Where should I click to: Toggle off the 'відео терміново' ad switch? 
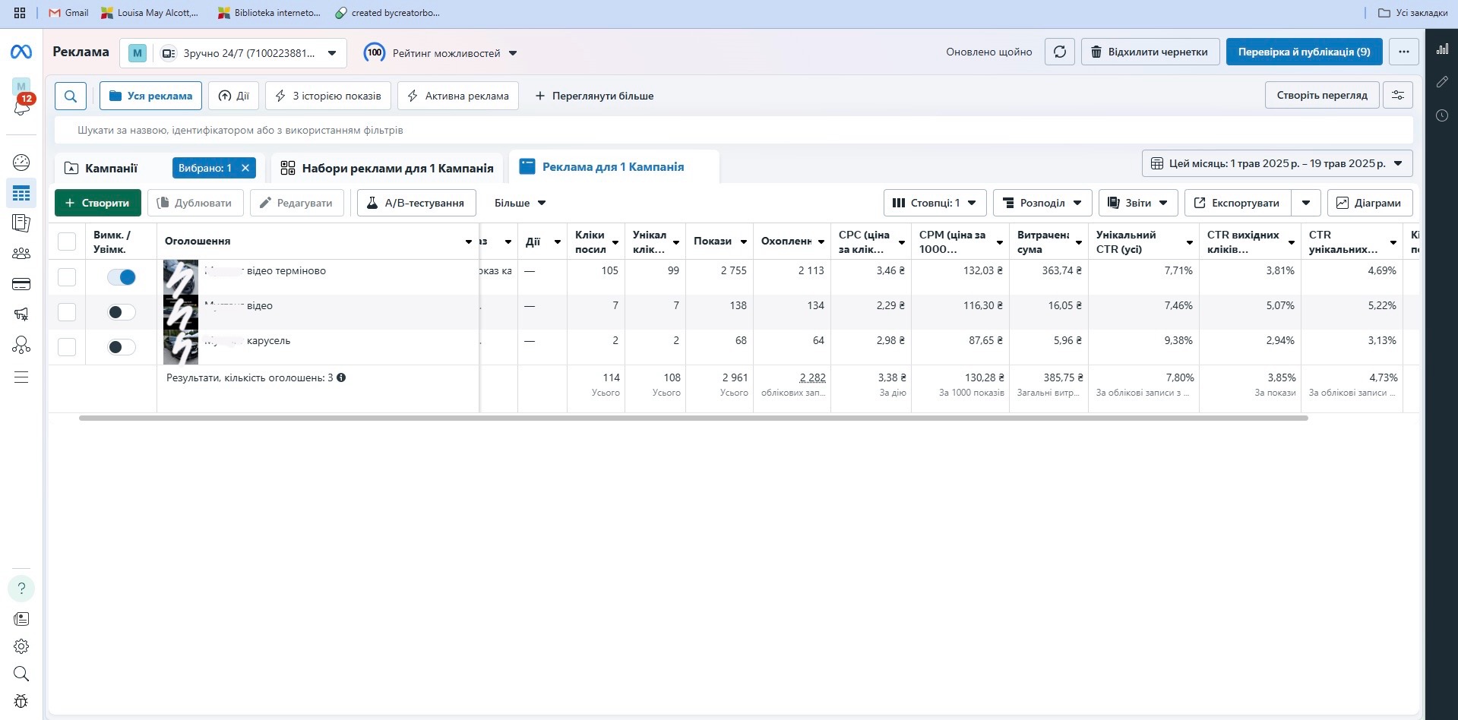[122, 277]
